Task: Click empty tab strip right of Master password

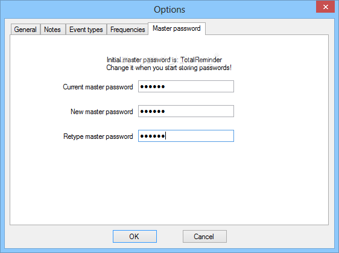Action: point(267,28)
